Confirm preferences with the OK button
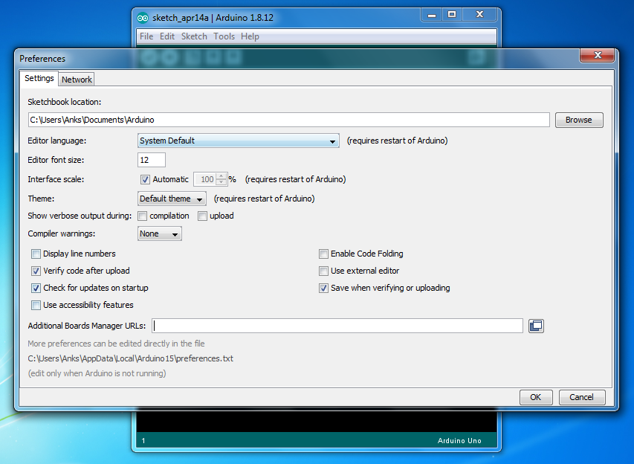The height and width of the screenshot is (464, 634). pos(536,397)
